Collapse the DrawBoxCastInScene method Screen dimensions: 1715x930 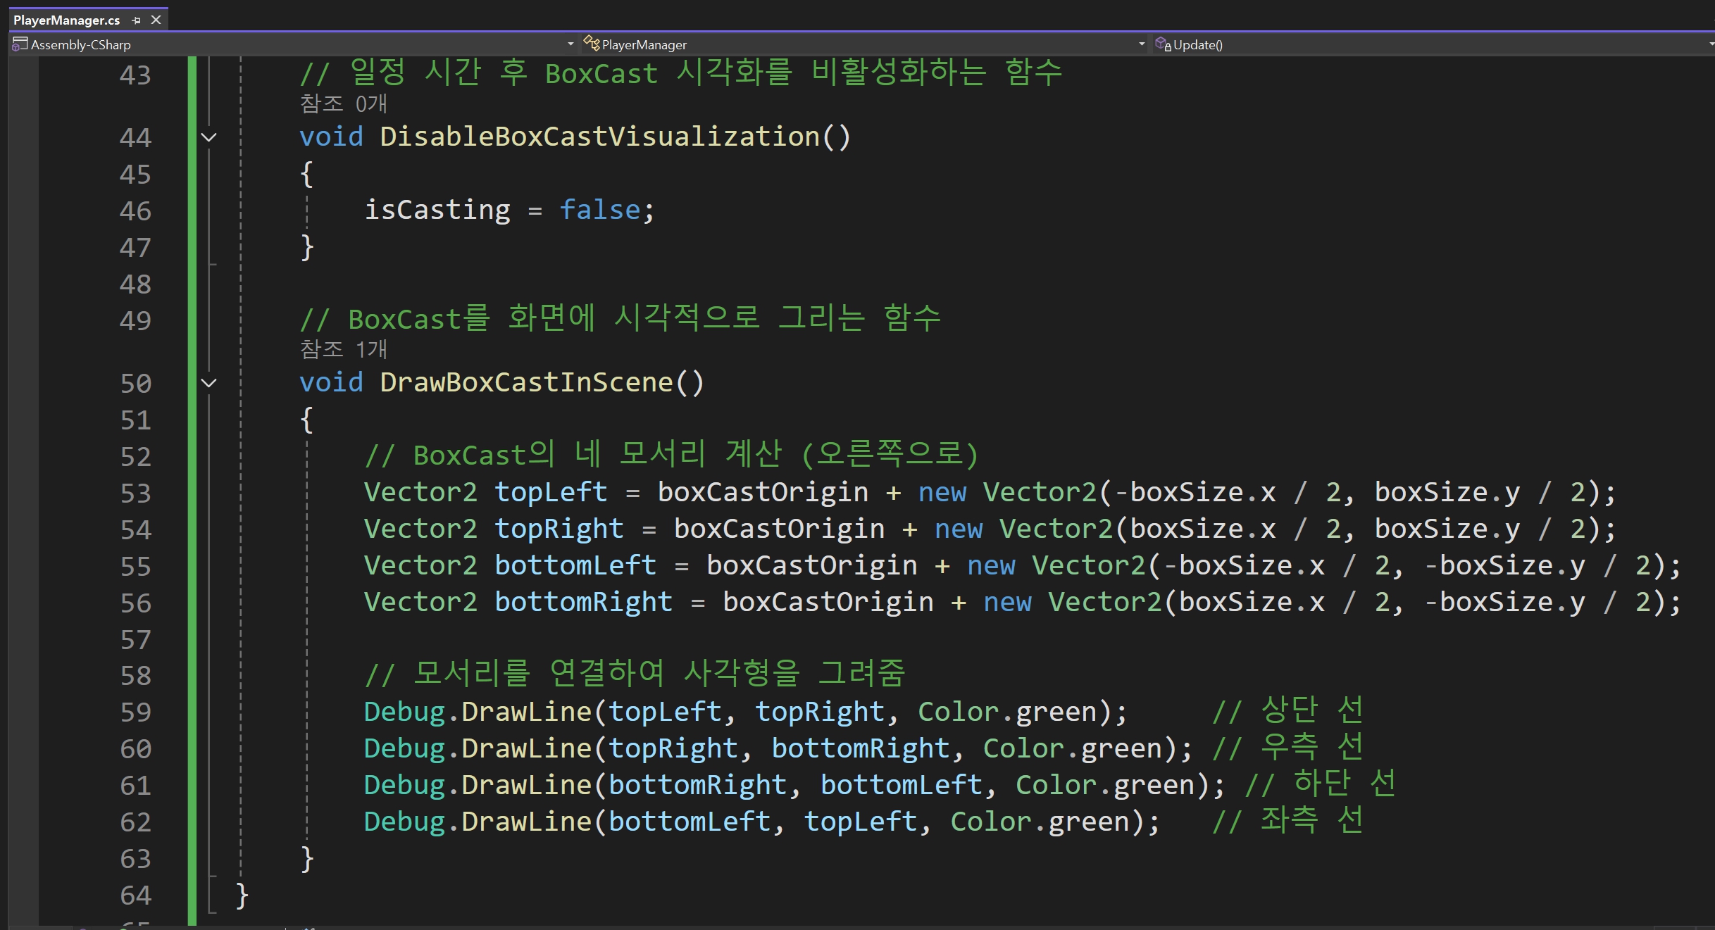209,383
